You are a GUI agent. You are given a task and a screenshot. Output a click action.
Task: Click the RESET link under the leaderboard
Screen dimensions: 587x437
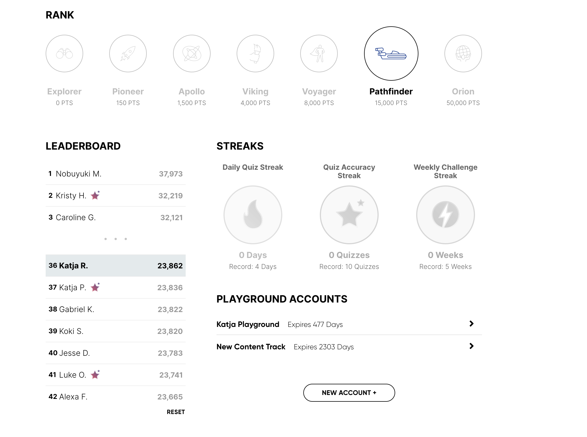pos(176,412)
